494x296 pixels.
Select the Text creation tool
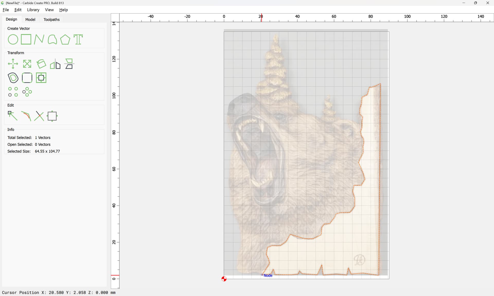78,40
